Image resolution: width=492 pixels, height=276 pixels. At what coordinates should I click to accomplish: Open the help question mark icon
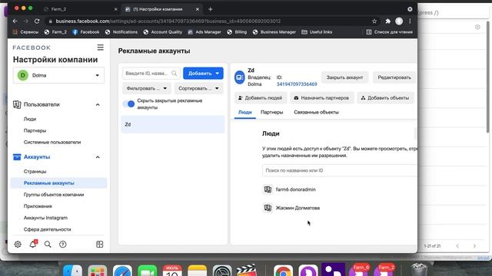pos(63,245)
